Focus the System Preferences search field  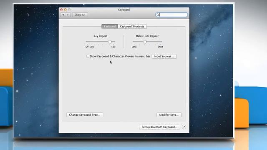171,15
